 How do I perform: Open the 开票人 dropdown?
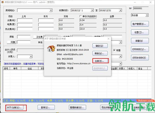click(x=31, y=56)
